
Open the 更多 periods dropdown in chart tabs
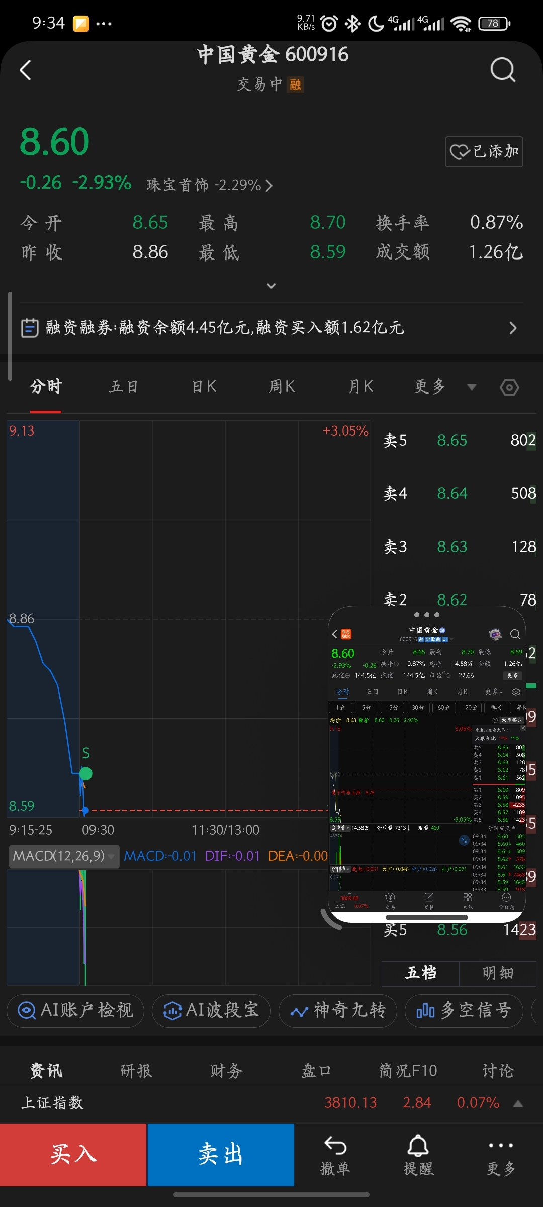[x=445, y=386]
